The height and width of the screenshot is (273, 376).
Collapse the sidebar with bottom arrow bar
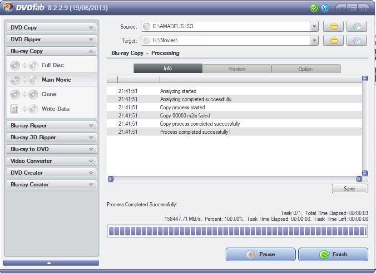[51, 263]
